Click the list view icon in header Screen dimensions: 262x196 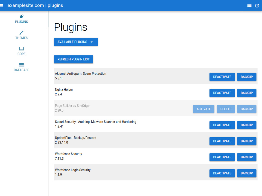point(249,6)
